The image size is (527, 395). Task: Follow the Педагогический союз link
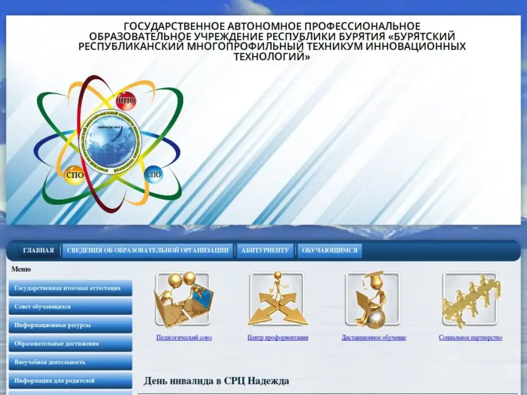184,338
